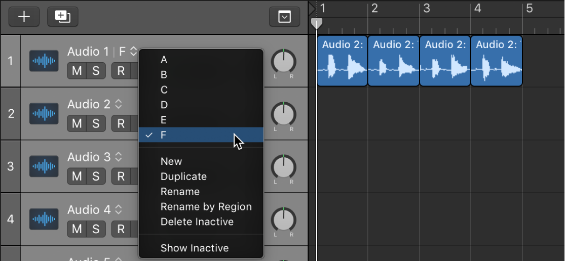Record-enable the Audio 4 track
Image resolution: width=565 pixels, height=261 pixels.
[121, 229]
